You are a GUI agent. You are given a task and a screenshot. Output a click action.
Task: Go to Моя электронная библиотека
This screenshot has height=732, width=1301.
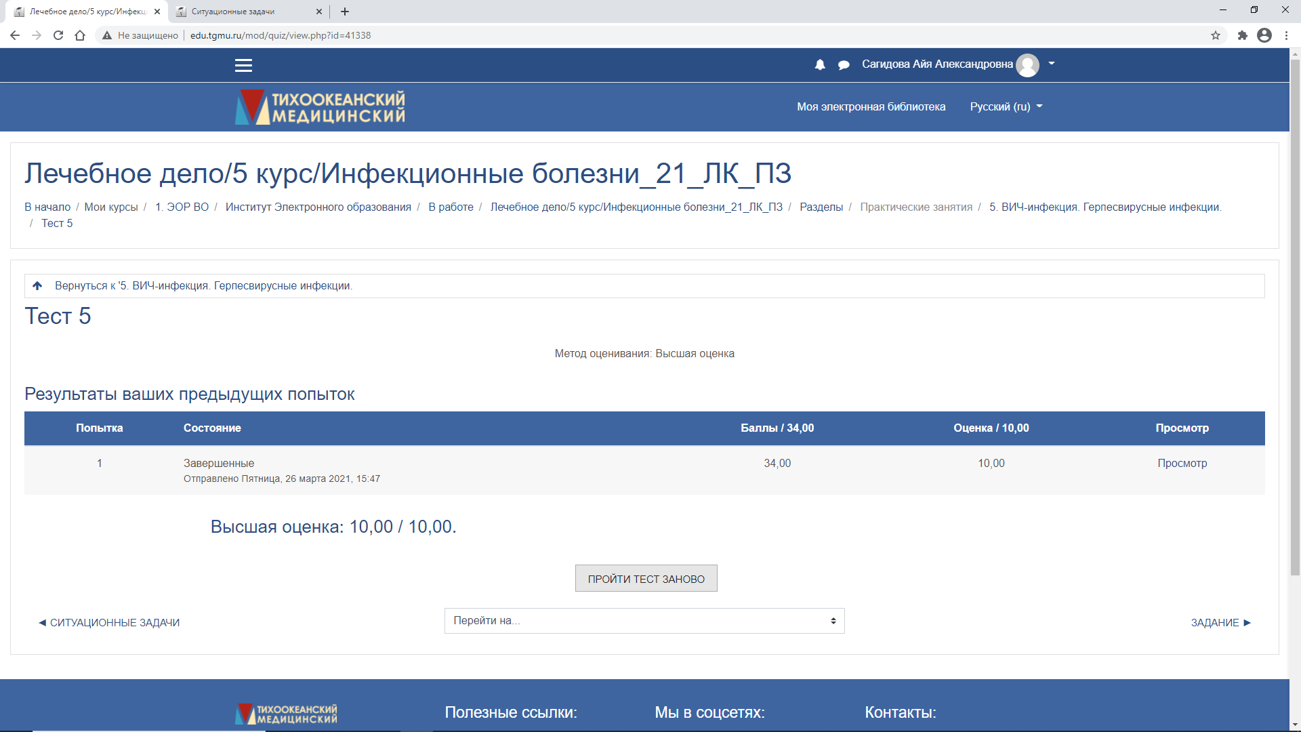[x=871, y=106]
